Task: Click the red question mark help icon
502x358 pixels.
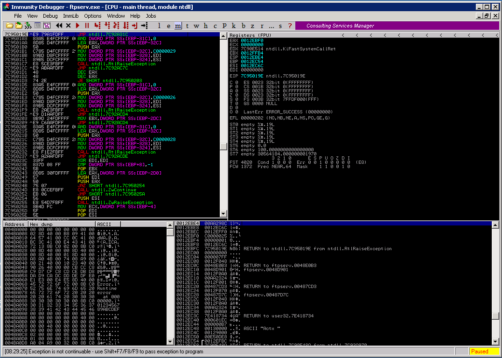Action: point(290,26)
